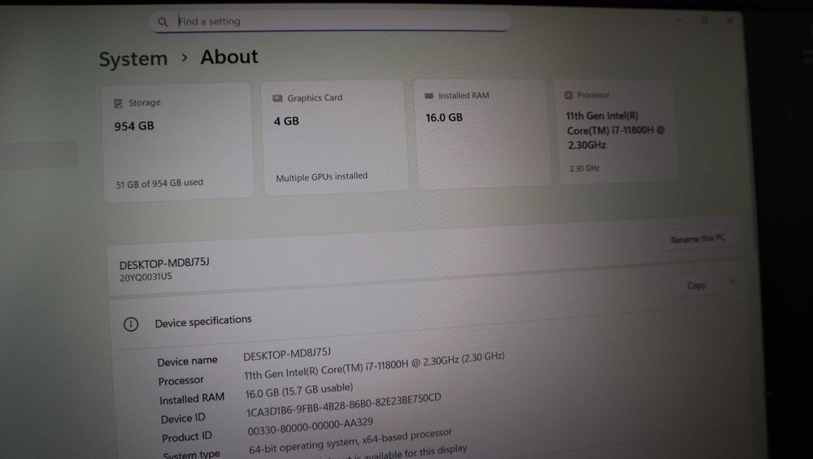Click the Processor chip icon
Viewport: 813px width, 459px height.
[x=568, y=95]
